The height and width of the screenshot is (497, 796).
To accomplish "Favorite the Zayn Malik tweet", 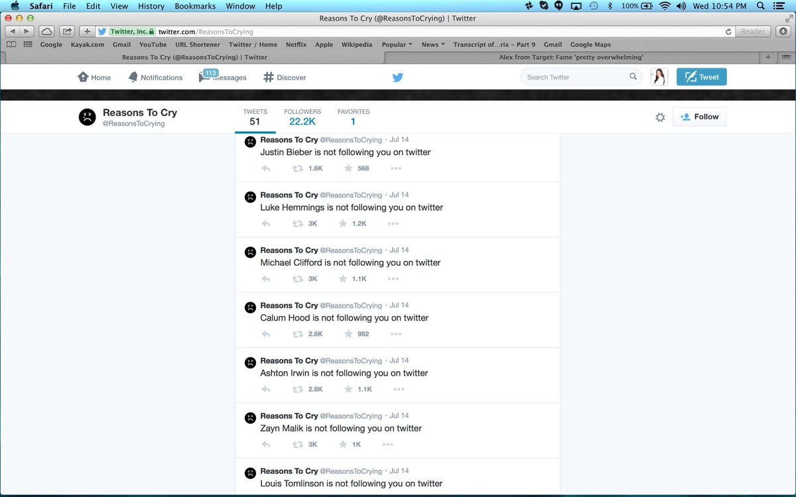I will click(x=343, y=445).
